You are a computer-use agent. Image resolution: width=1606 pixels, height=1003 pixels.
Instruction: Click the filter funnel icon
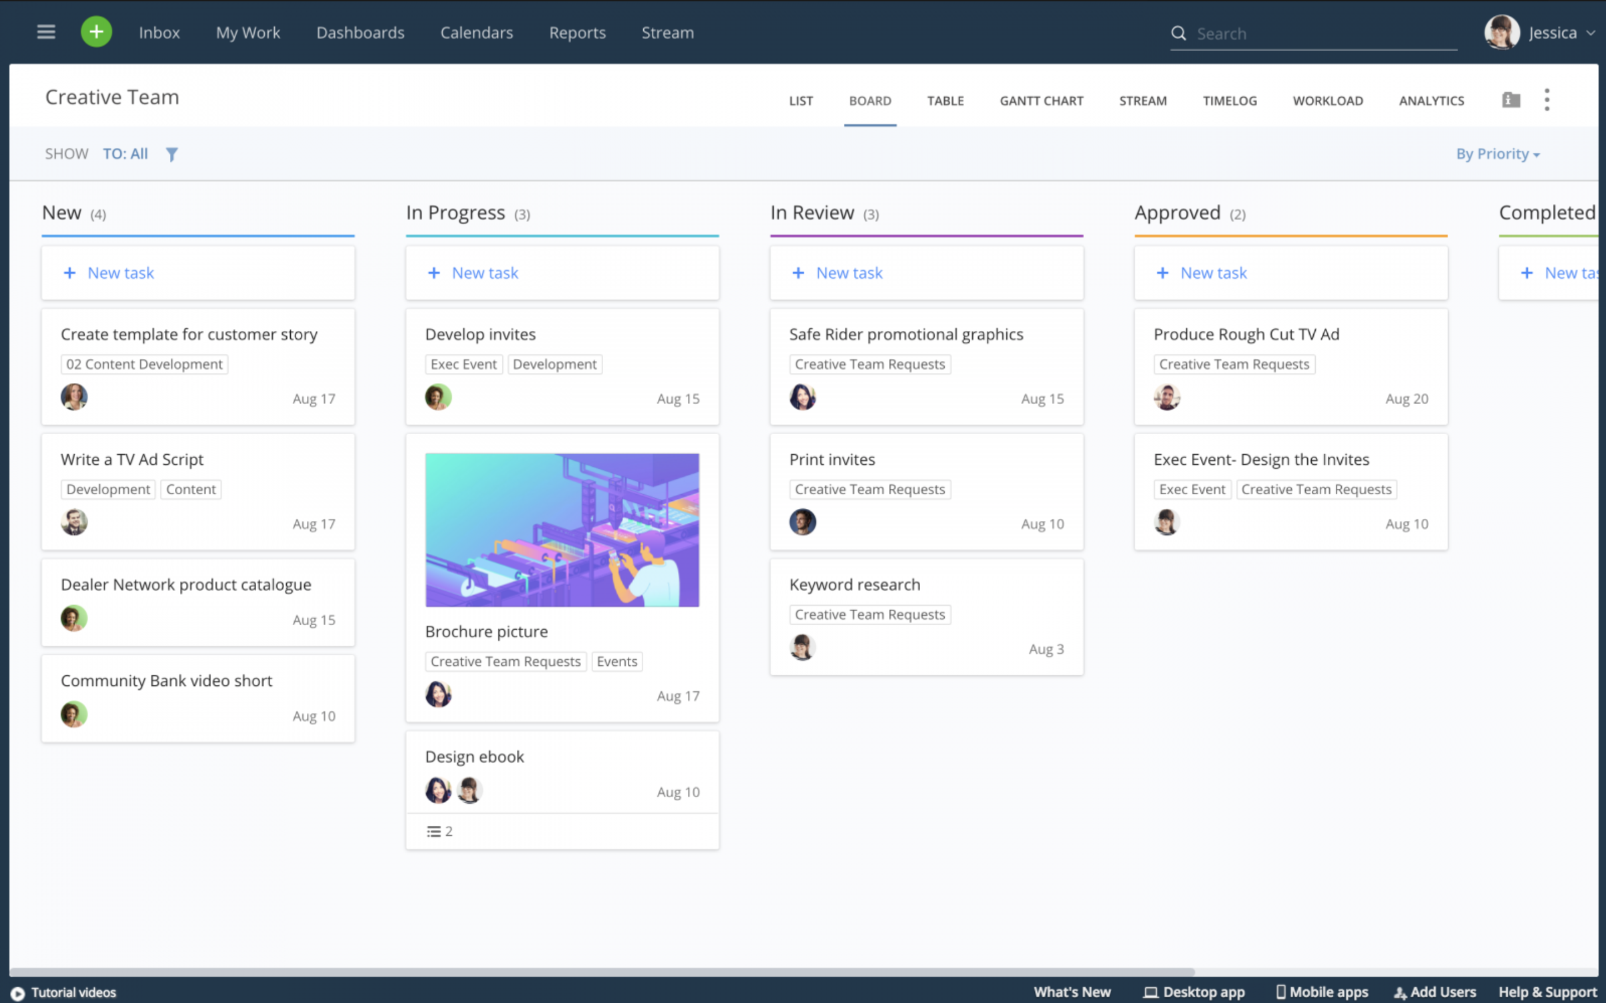172,154
